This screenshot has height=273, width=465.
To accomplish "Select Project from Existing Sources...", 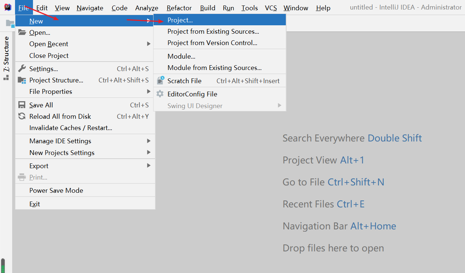I will click(x=219, y=31).
